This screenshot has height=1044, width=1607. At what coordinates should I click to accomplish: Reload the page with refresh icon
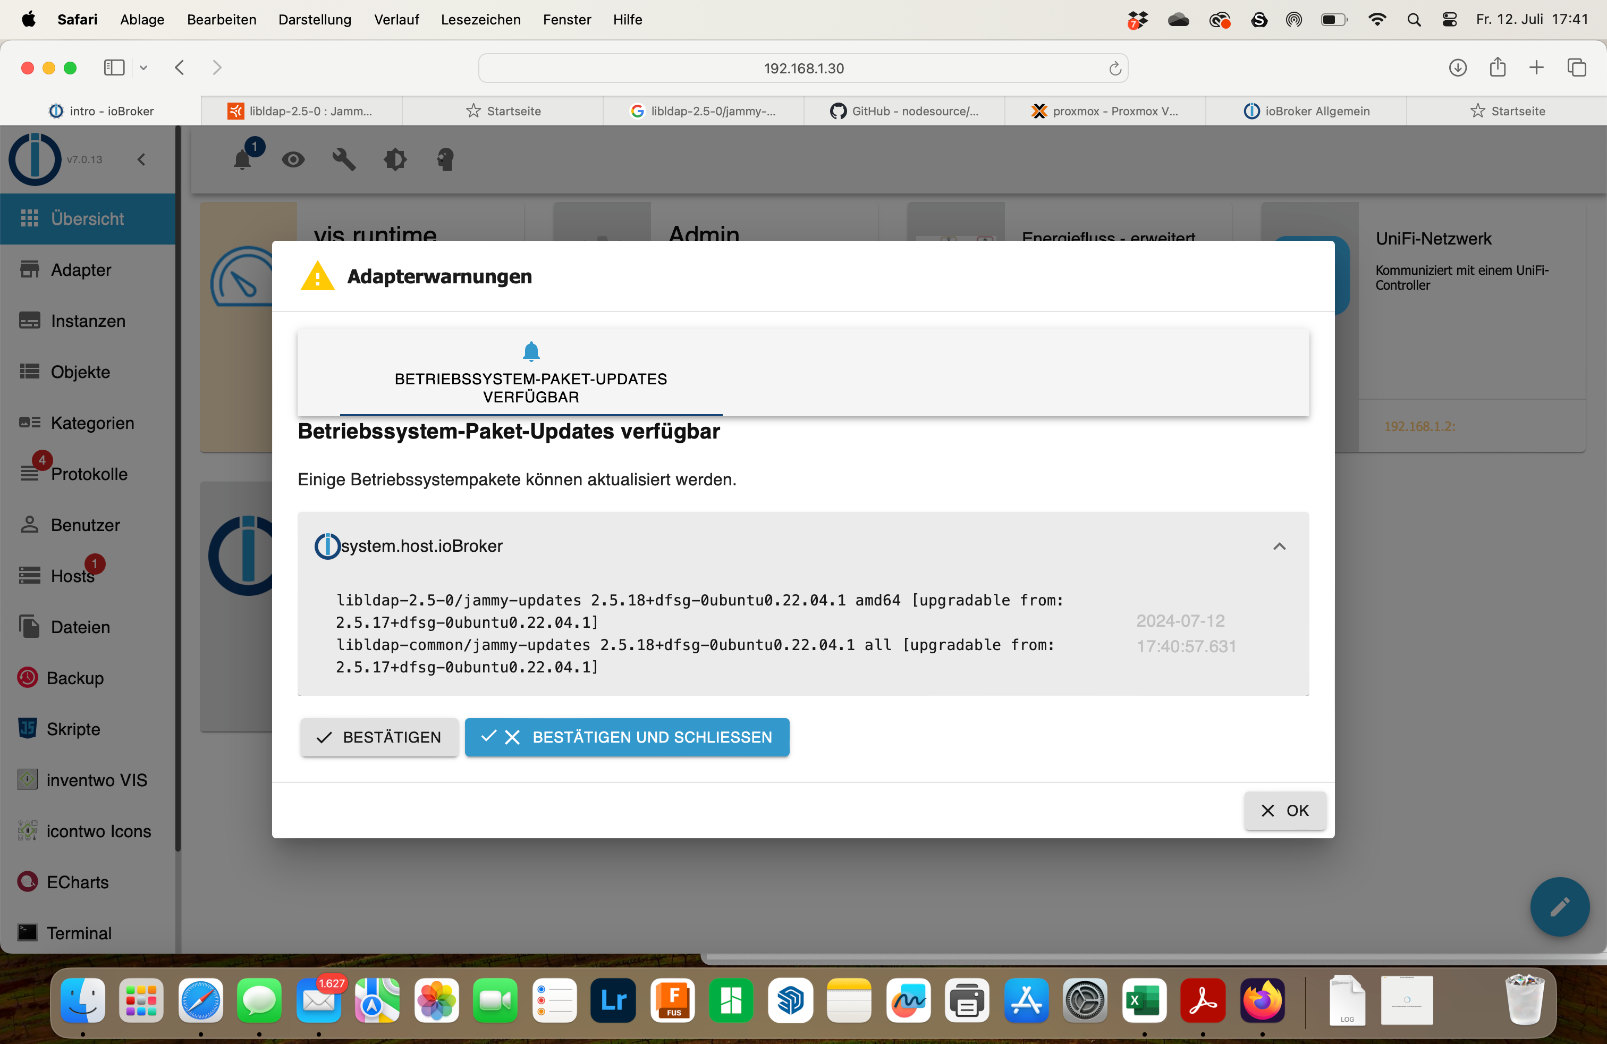click(1115, 68)
